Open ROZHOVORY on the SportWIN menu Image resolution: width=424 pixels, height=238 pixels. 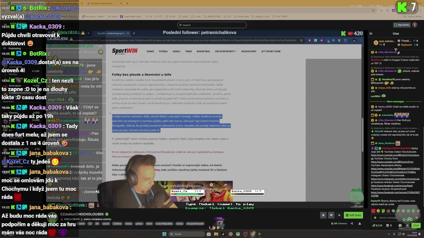click(249, 51)
